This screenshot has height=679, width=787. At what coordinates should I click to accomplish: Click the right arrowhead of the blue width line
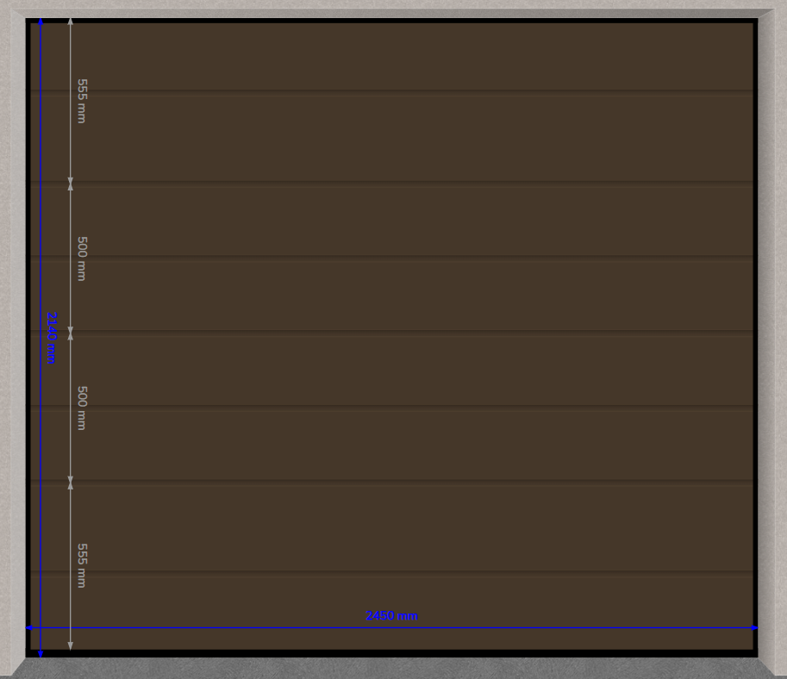coord(753,628)
